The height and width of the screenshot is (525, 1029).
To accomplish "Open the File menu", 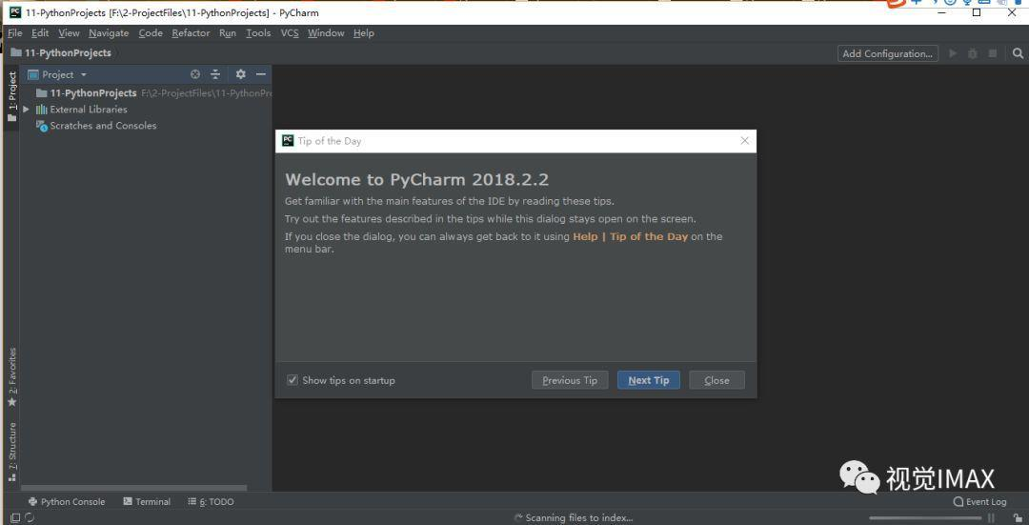I will tap(15, 32).
